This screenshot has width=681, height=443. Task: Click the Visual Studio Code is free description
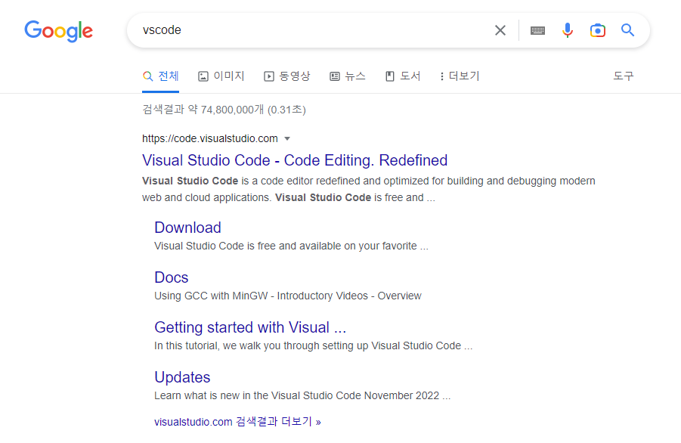click(291, 246)
